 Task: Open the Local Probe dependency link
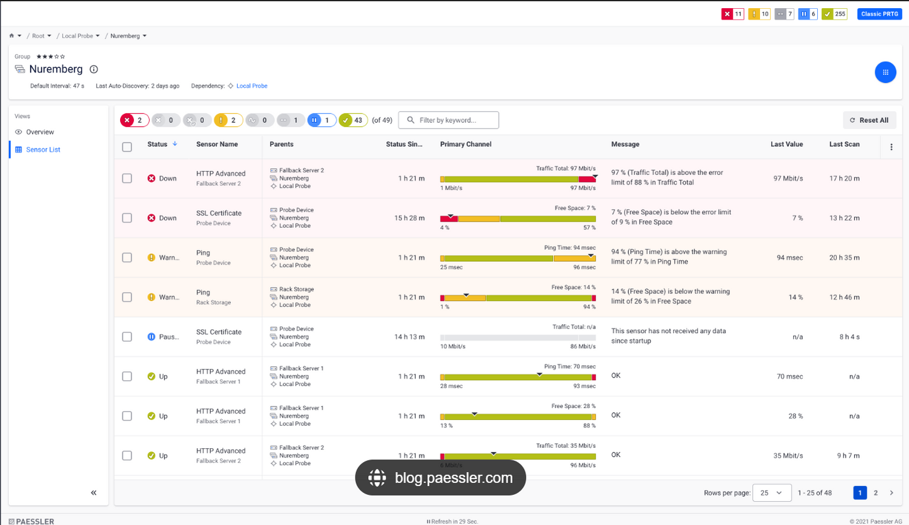[x=252, y=86]
